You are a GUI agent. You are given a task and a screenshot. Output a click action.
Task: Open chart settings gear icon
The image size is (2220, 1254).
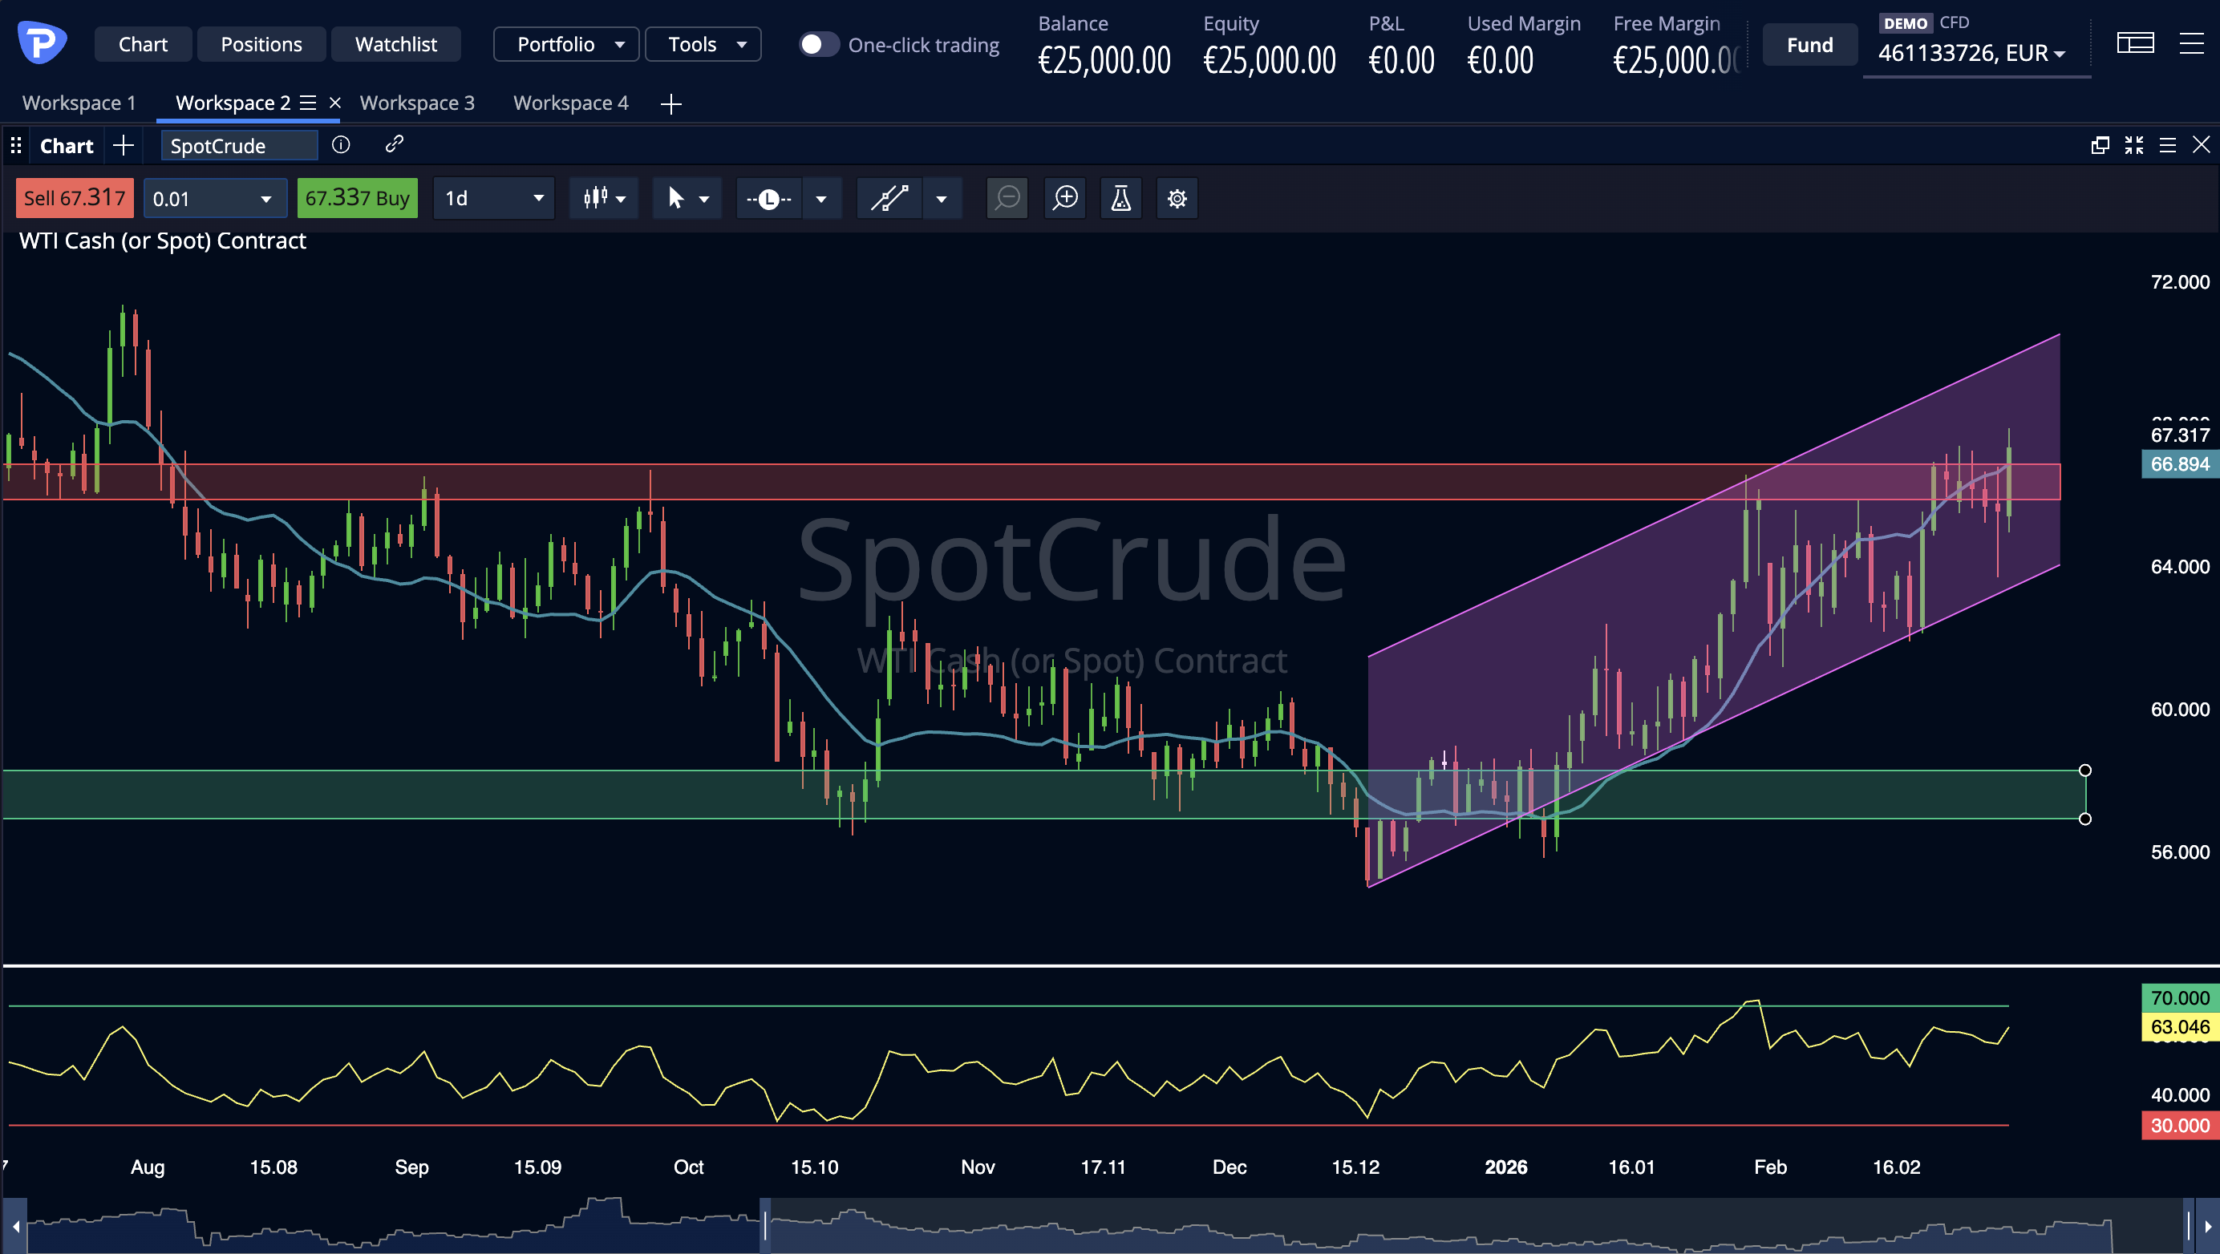point(1177,198)
